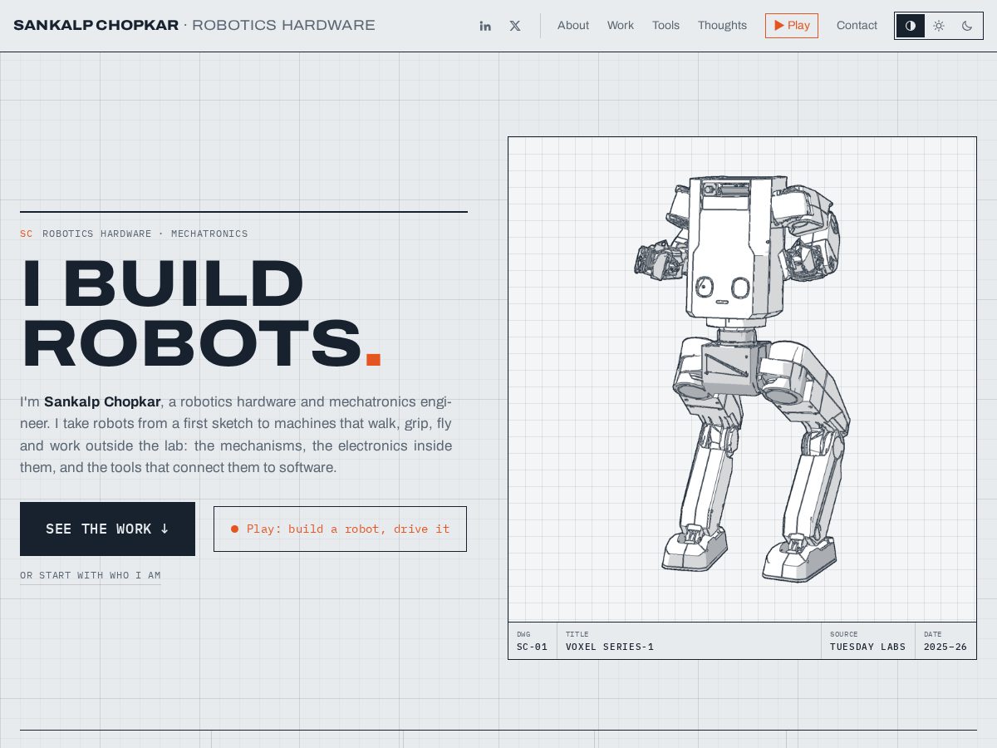Switch to light theme sun icon
The image size is (997, 748).
click(x=939, y=26)
